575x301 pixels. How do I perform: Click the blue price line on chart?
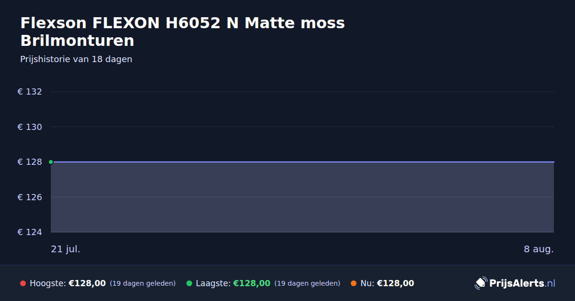click(x=302, y=162)
